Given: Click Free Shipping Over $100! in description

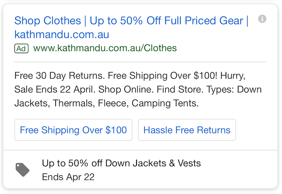Looking at the screenshot, I should tap(163, 75).
